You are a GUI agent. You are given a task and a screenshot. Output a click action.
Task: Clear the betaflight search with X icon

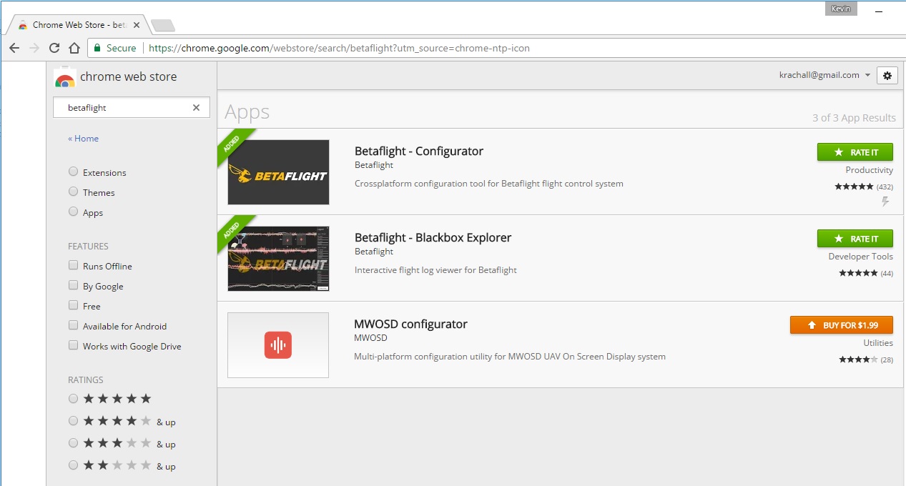(196, 108)
